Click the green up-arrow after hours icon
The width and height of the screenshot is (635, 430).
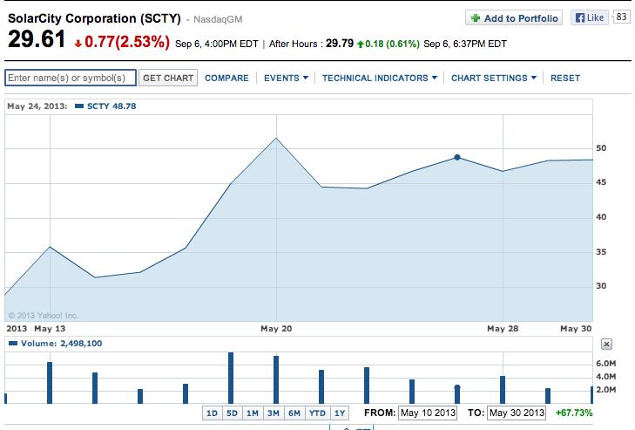pyautogui.click(x=360, y=44)
